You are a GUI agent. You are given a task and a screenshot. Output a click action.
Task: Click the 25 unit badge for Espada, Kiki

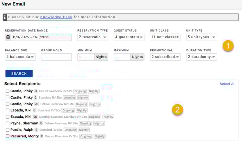point(35,117)
